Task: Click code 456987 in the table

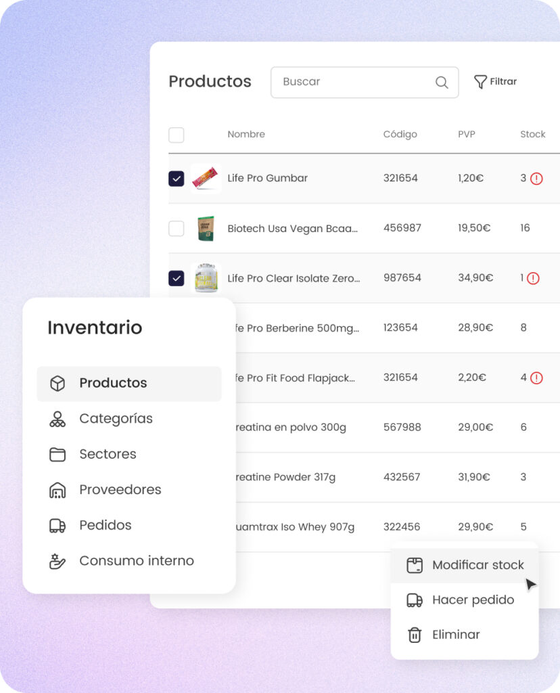Action: [x=402, y=228]
